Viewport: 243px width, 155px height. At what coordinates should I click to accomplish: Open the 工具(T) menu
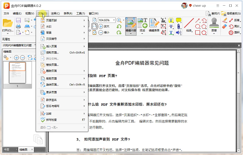click(81, 13)
